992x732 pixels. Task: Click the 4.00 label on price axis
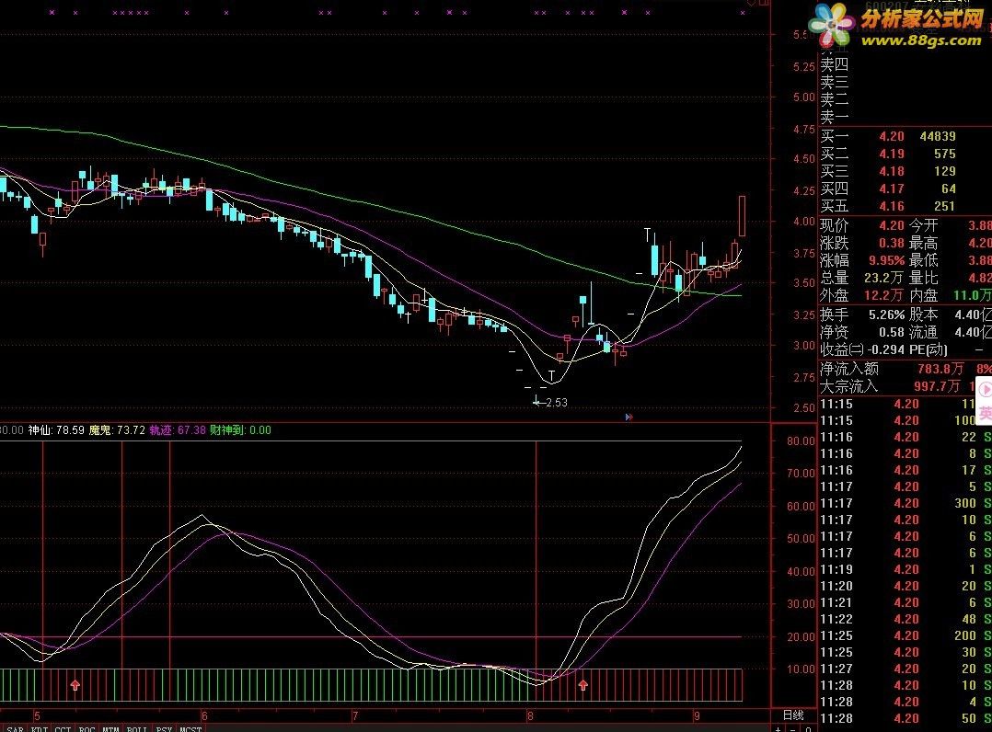pyautogui.click(x=804, y=222)
